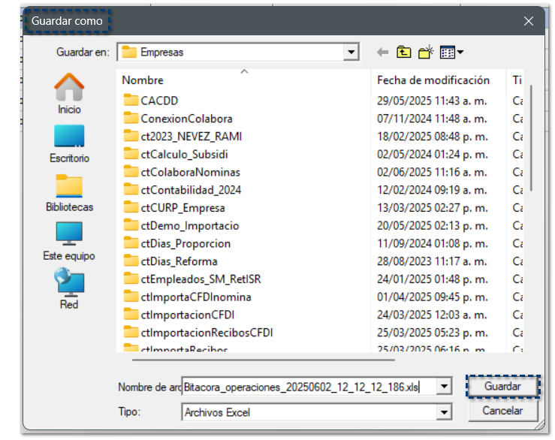Select the CACDD folder icon
This screenshot has height=440, width=555.
point(131,101)
